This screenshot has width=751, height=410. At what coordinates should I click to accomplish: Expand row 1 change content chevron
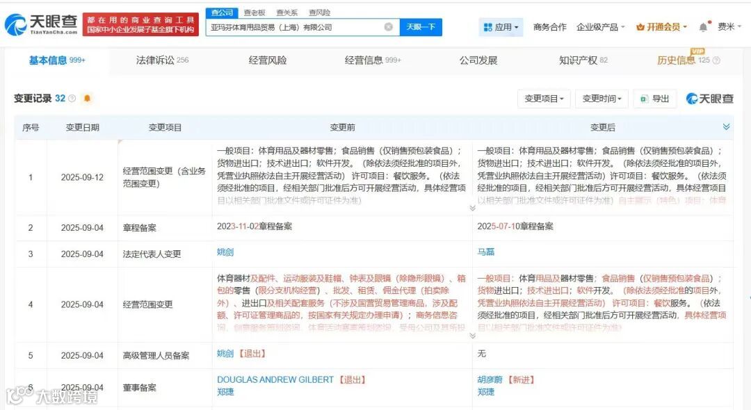pos(472,208)
